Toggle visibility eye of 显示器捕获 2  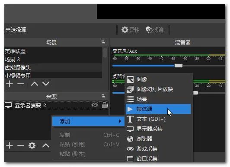coord(95,105)
